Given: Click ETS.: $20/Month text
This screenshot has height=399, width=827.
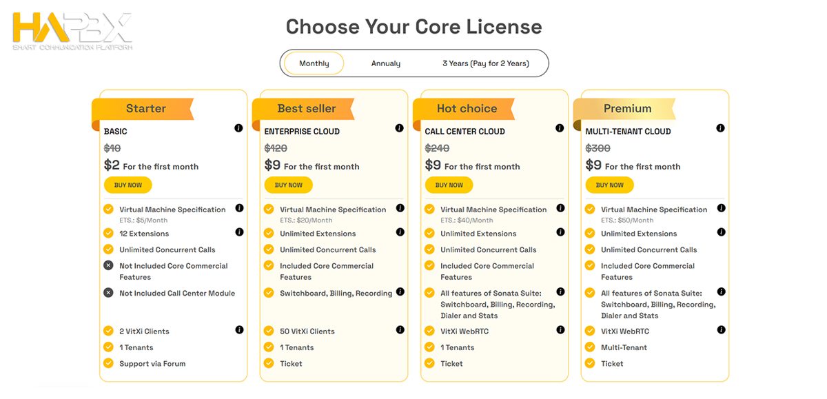Looking at the screenshot, I should (306, 221).
